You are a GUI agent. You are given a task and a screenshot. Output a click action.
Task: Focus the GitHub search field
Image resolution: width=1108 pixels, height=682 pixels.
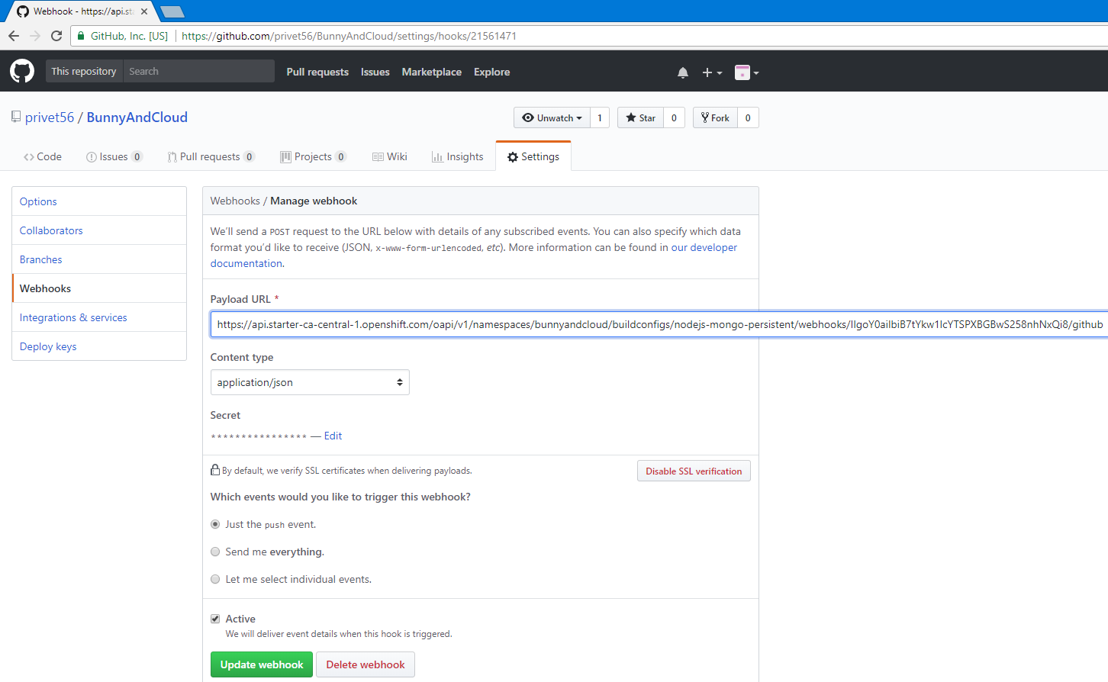pyautogui.click(x=199, y=71)
